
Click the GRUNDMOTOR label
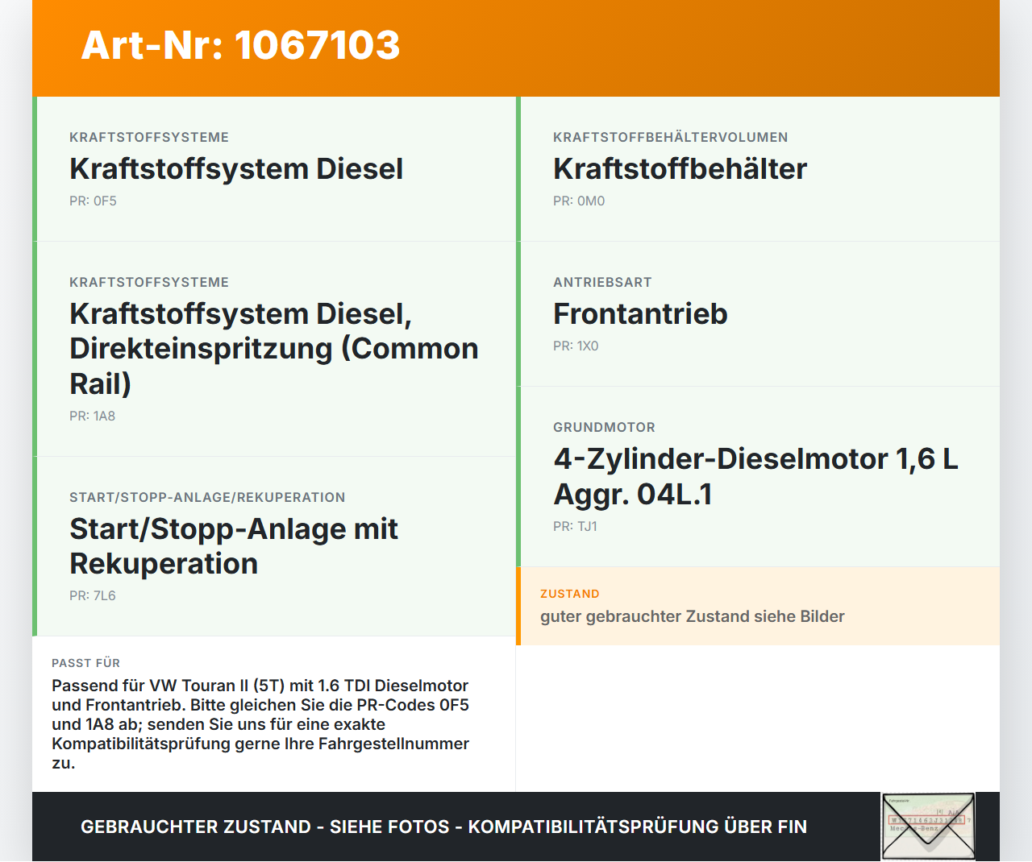[604, 427]
